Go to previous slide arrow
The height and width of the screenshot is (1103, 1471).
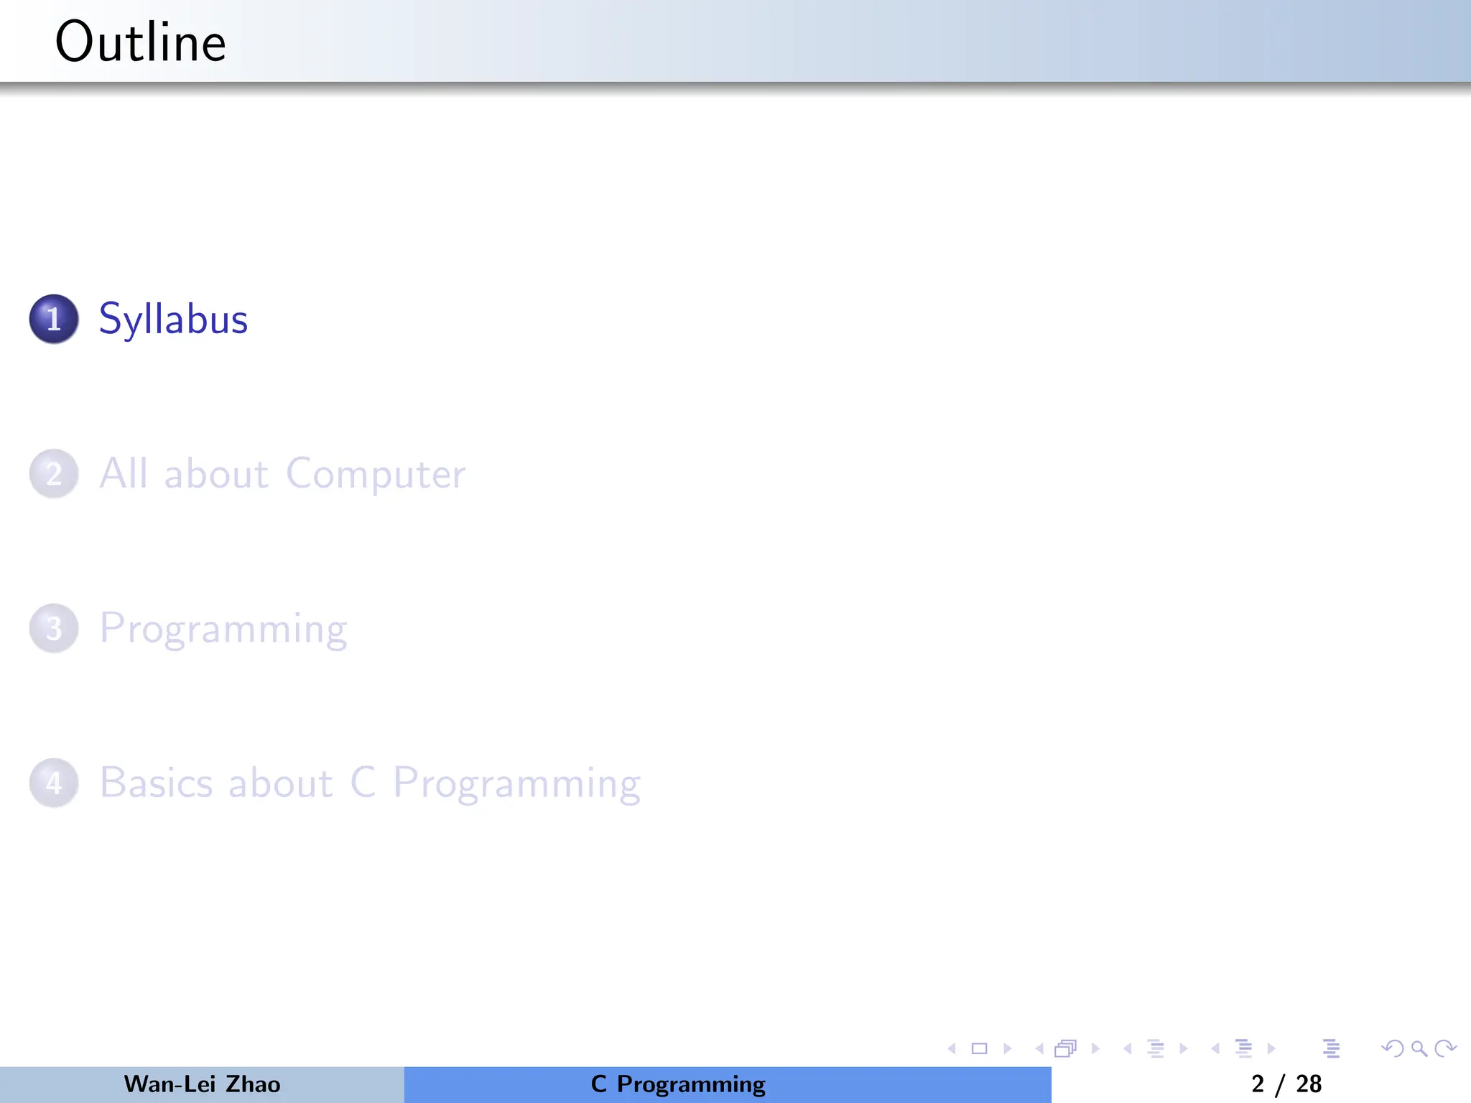pyautogui.click(x=952, y=1048)
